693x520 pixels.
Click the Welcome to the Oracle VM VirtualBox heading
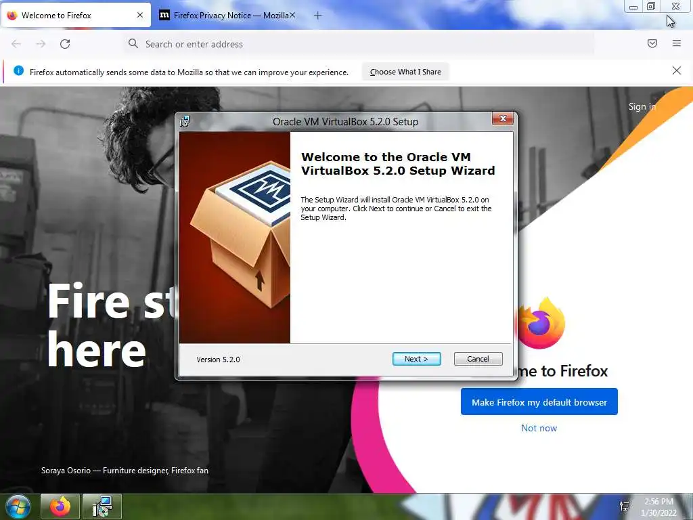[398, 164]
